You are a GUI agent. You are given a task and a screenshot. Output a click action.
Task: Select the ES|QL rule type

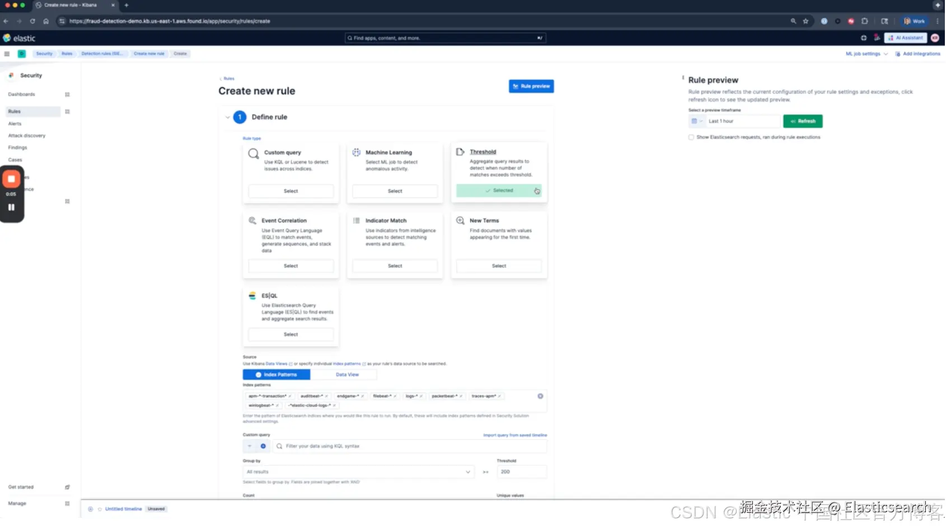click(291, 334)
